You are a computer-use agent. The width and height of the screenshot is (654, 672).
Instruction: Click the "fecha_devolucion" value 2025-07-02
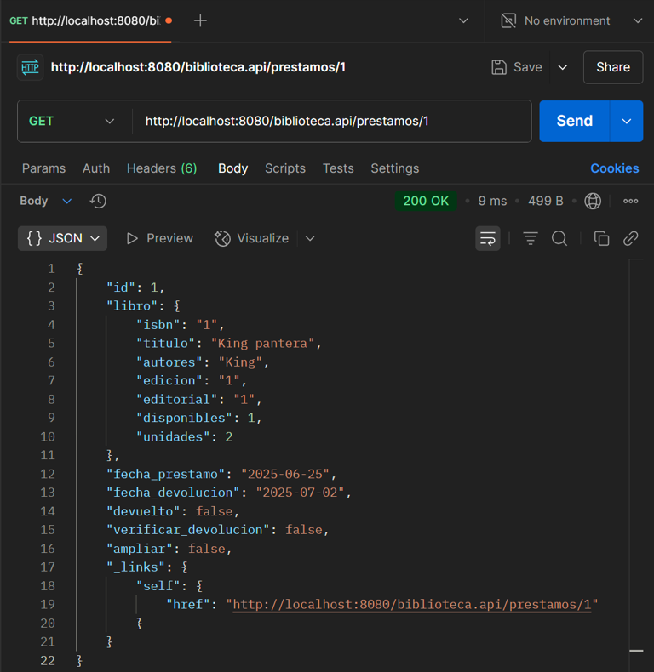300,493
